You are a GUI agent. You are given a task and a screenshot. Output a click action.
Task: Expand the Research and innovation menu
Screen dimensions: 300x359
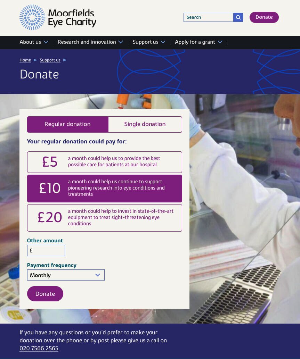[90, 42]
